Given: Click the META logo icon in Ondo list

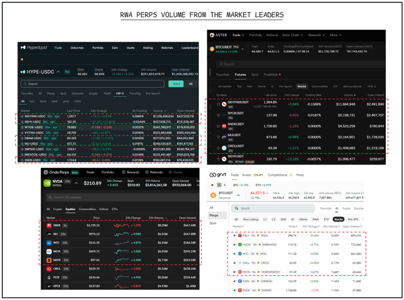Looking at the screenshot, I should (49, 251).
